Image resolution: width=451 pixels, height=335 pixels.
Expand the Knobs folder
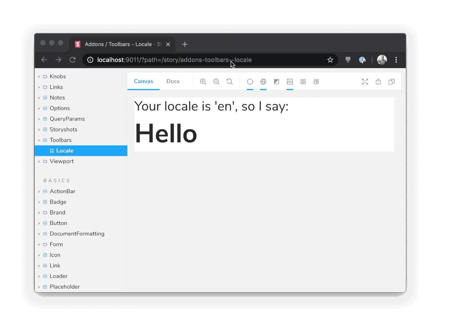click(x=39, y=77)
